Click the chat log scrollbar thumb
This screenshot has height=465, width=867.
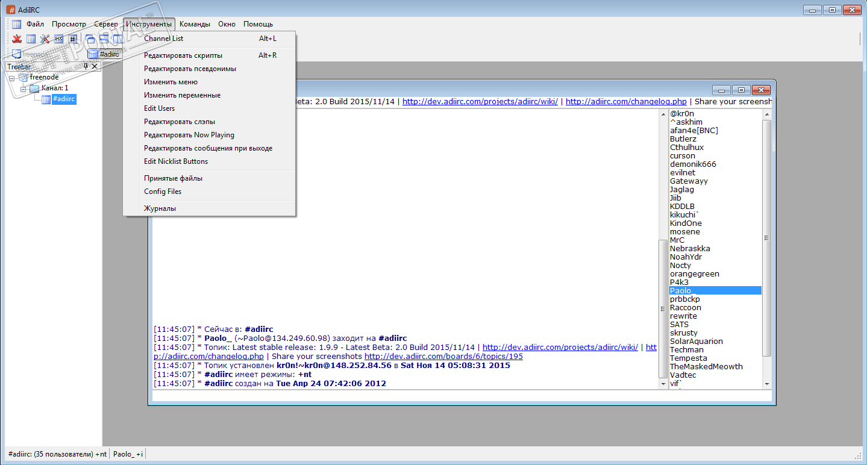pyautogui.click(x=664, y=308)
